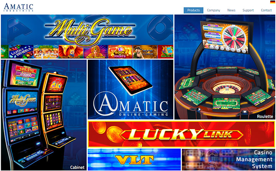
Task: Open the Roulette product tile
Action: point(225,67)
